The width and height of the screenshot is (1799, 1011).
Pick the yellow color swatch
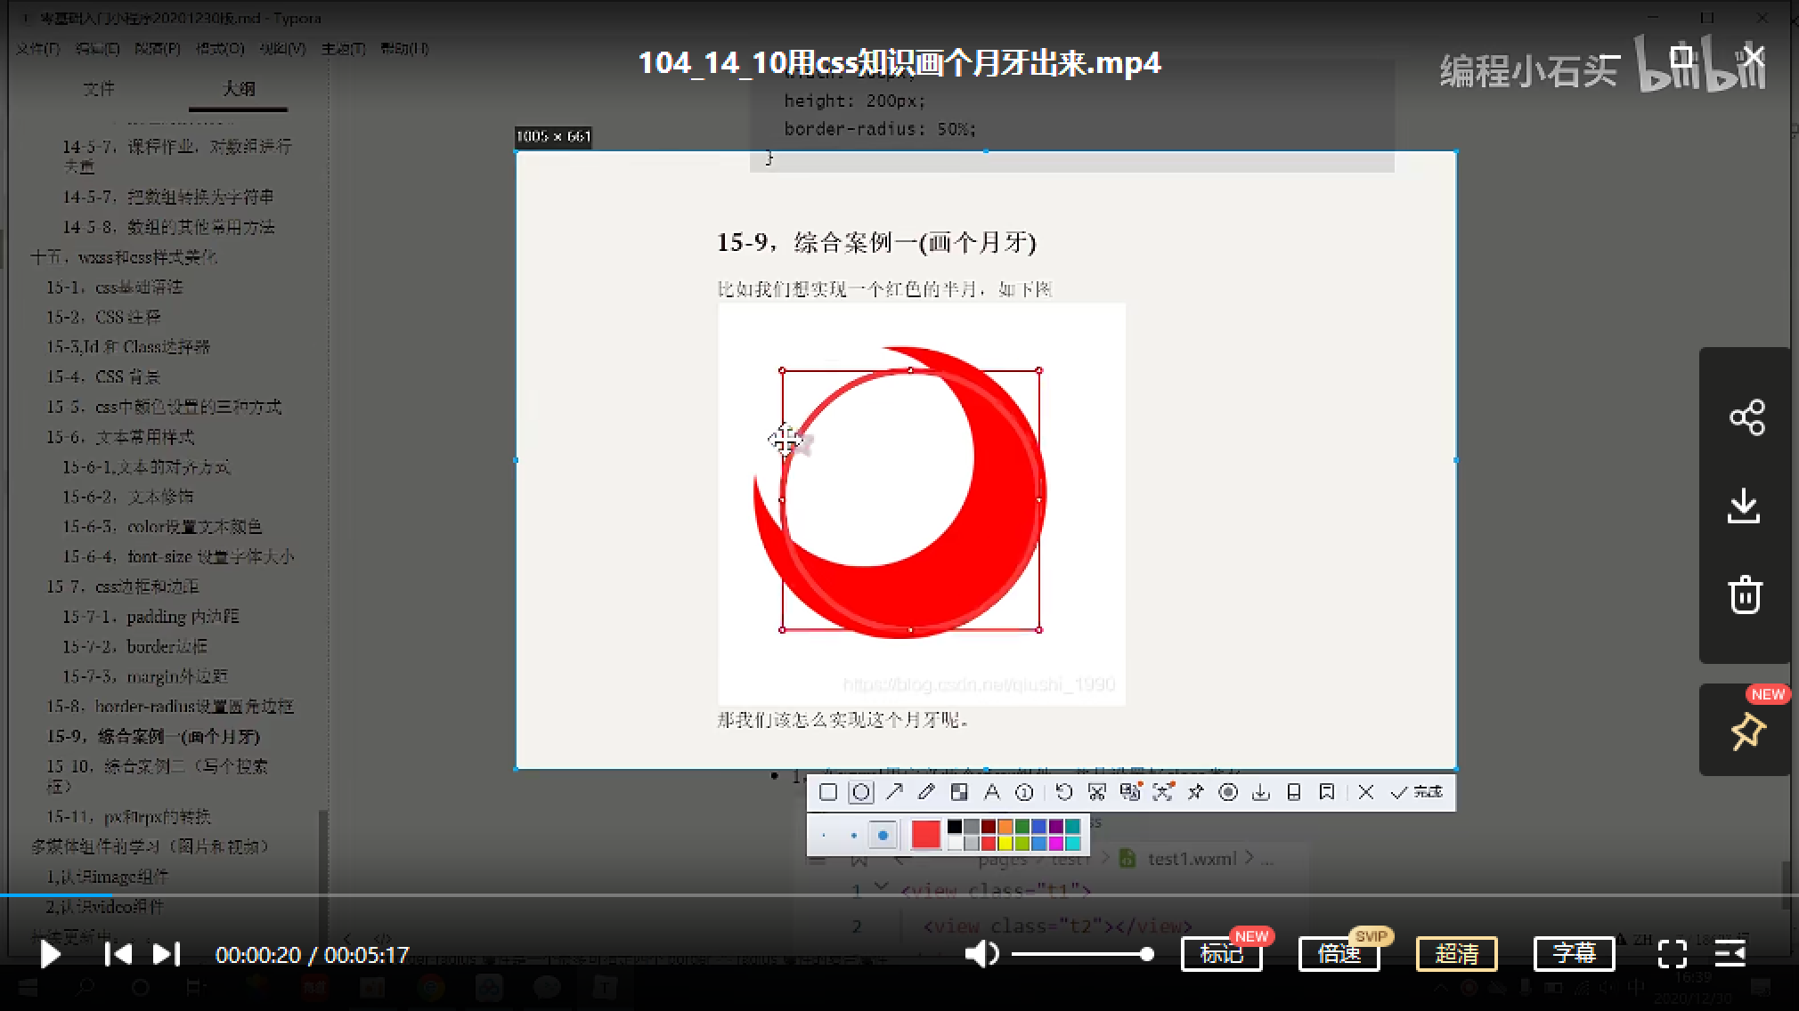(1005, 843)
